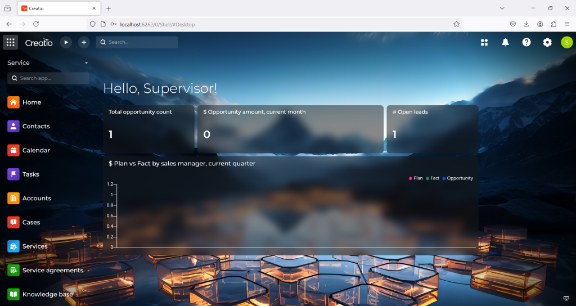This screenshot has width=576, height=306.
Task: Select the Creatio browser tab
Action: pyautogui.click(x=58, y=8)
